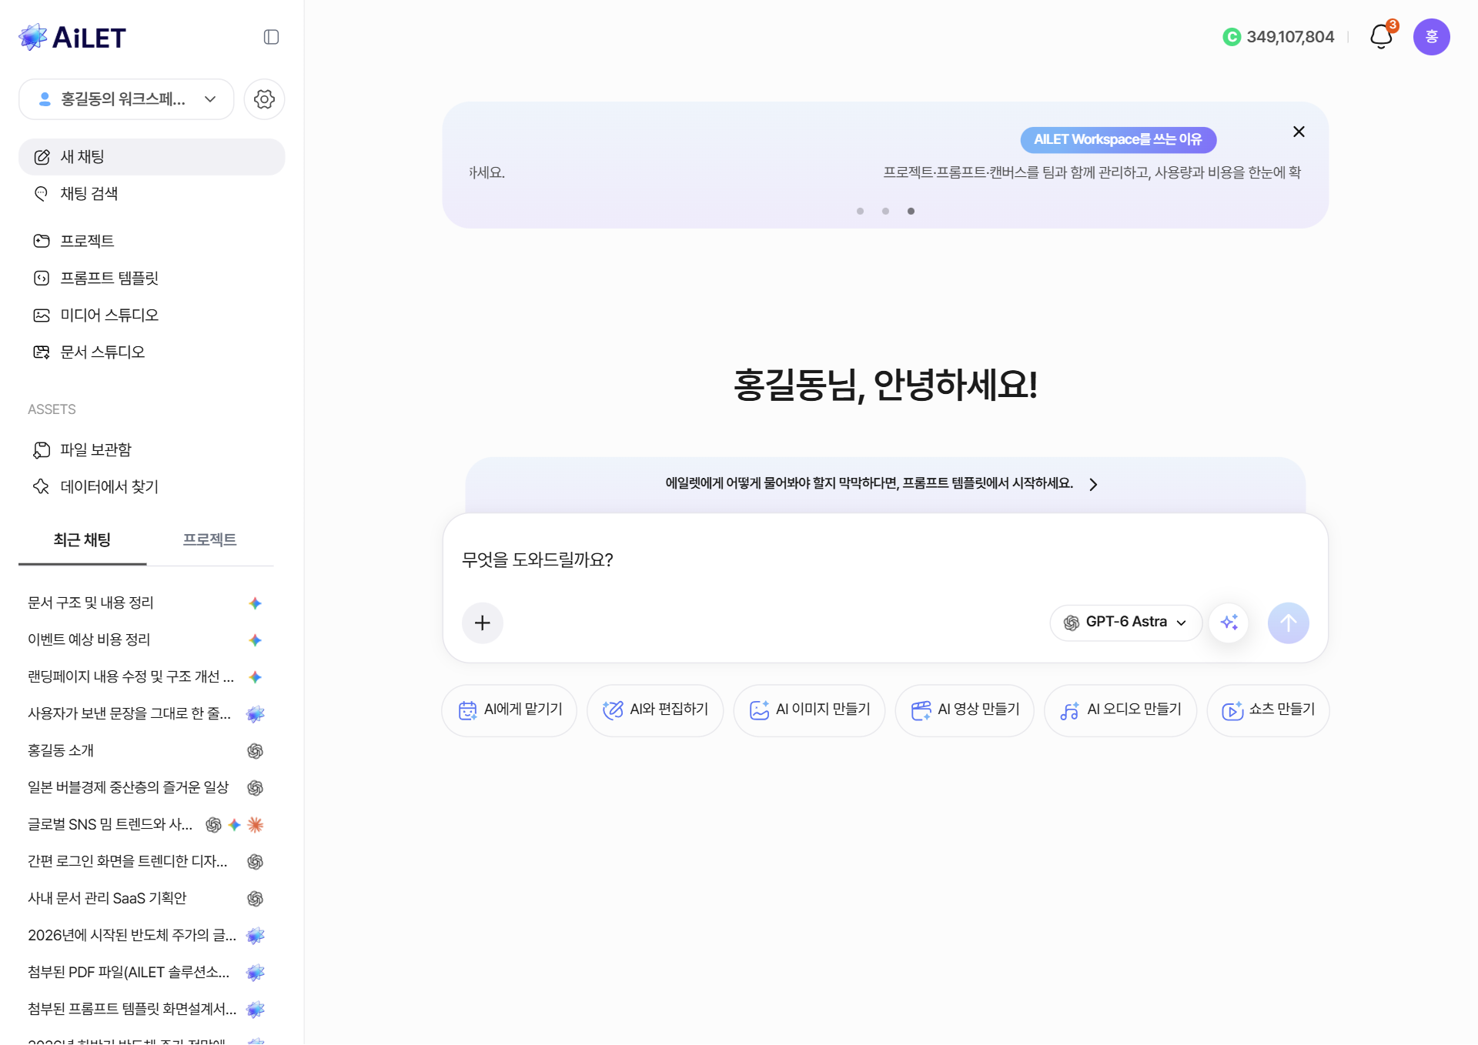Send message with arrow button
The width and height of the screenshot is (1478, 1045).
[x=1289, y=623]
